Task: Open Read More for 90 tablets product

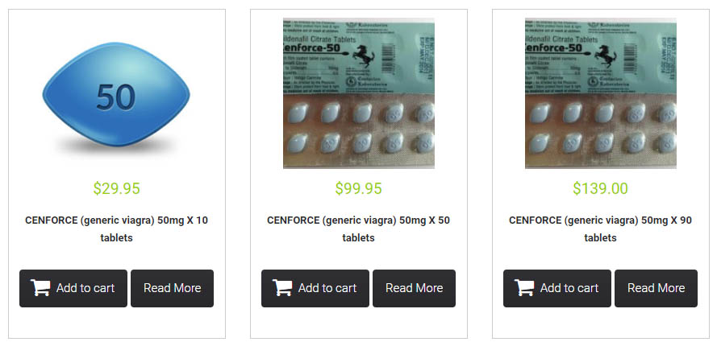Action: tap(656, 288)
